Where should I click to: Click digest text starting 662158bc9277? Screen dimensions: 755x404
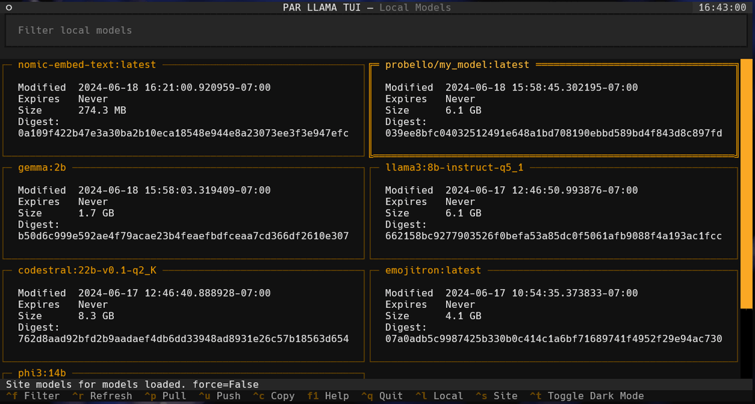554,236
